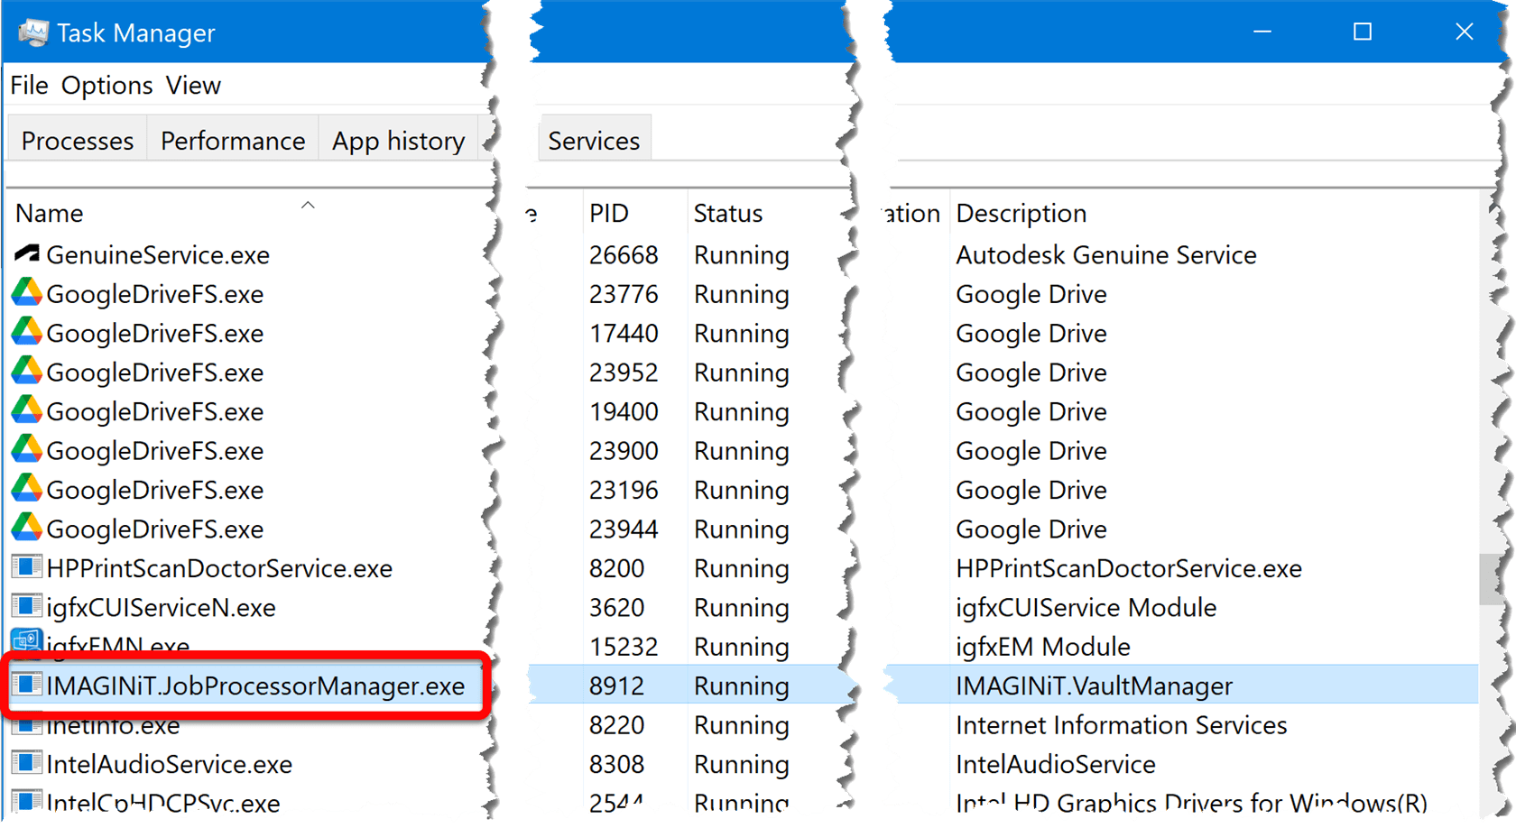Click Running status for PID 8912
1516x828 pixels.
coord(741,685)
